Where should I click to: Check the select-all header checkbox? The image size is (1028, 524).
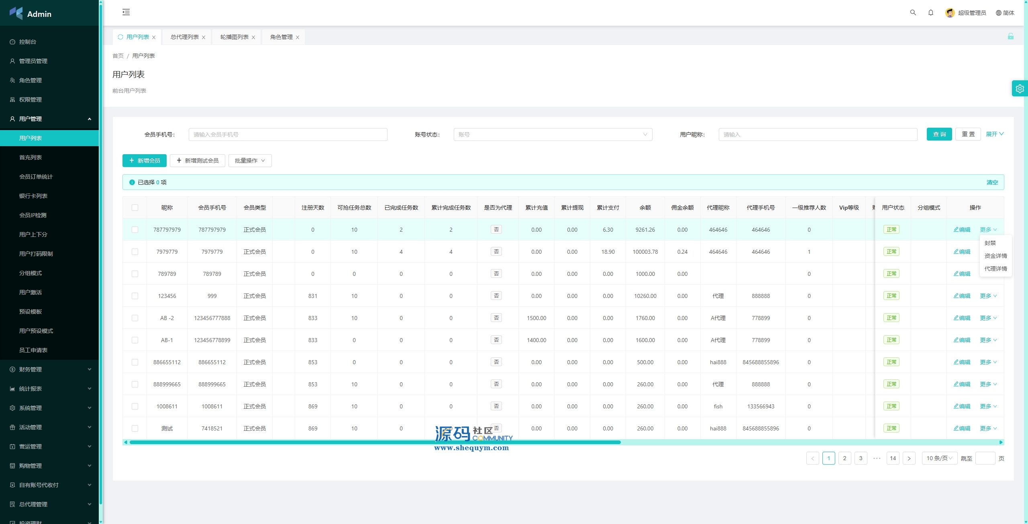pos(135,208)
